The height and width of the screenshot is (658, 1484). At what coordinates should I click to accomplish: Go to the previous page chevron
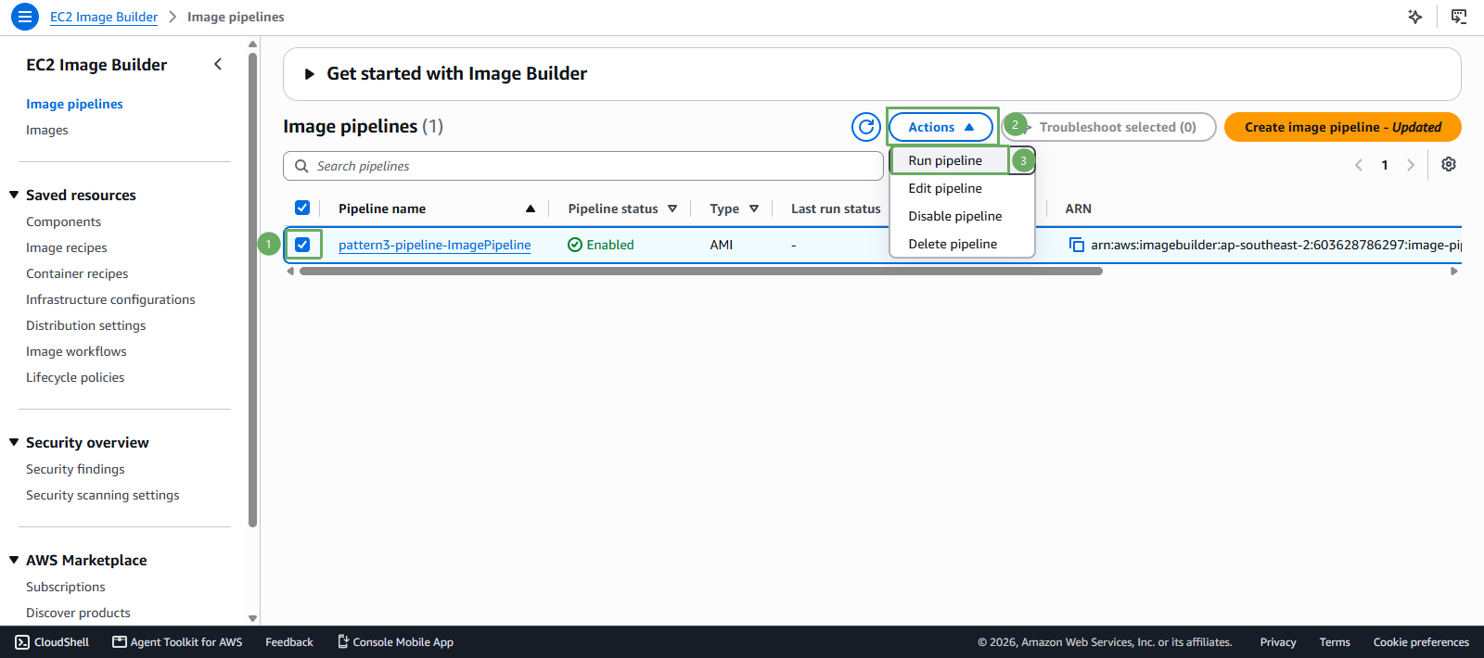(x=1359, y=165)
